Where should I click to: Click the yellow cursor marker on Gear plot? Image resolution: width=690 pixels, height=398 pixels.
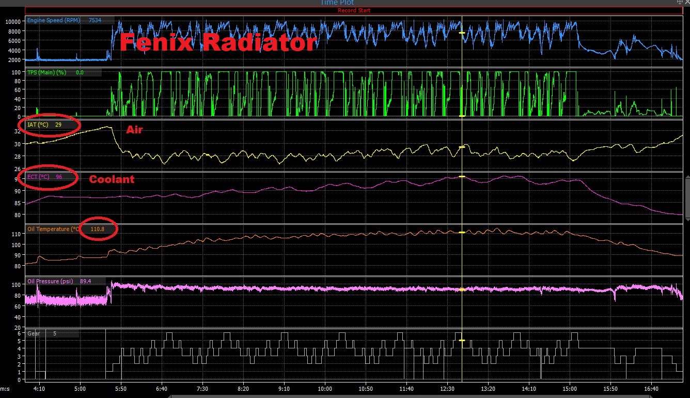(x=462, y=341)
